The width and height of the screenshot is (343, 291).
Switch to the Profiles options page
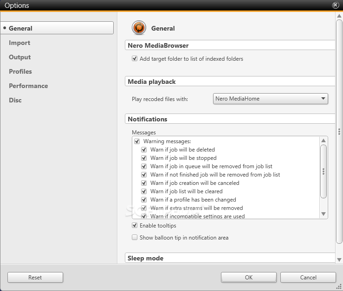pyautogui.click(x=20, y=71)
